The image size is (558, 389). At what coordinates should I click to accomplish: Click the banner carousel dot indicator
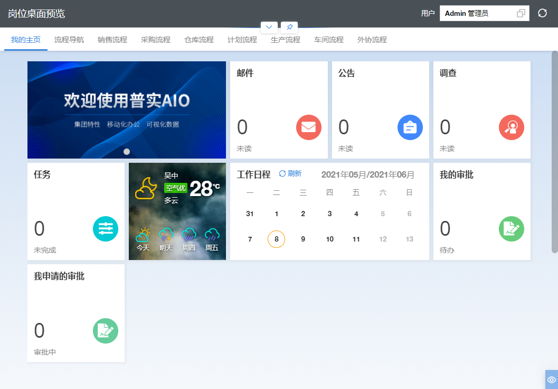point(127,152)
